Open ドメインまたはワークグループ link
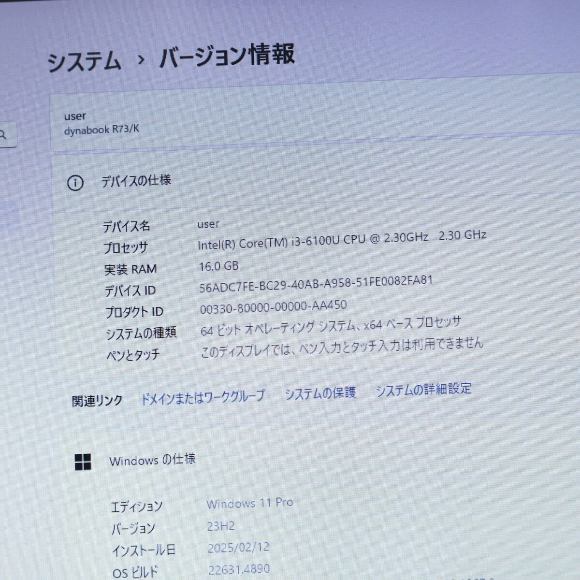The width and height of the screenshot is (580, 580). click(x=203, y=397)
